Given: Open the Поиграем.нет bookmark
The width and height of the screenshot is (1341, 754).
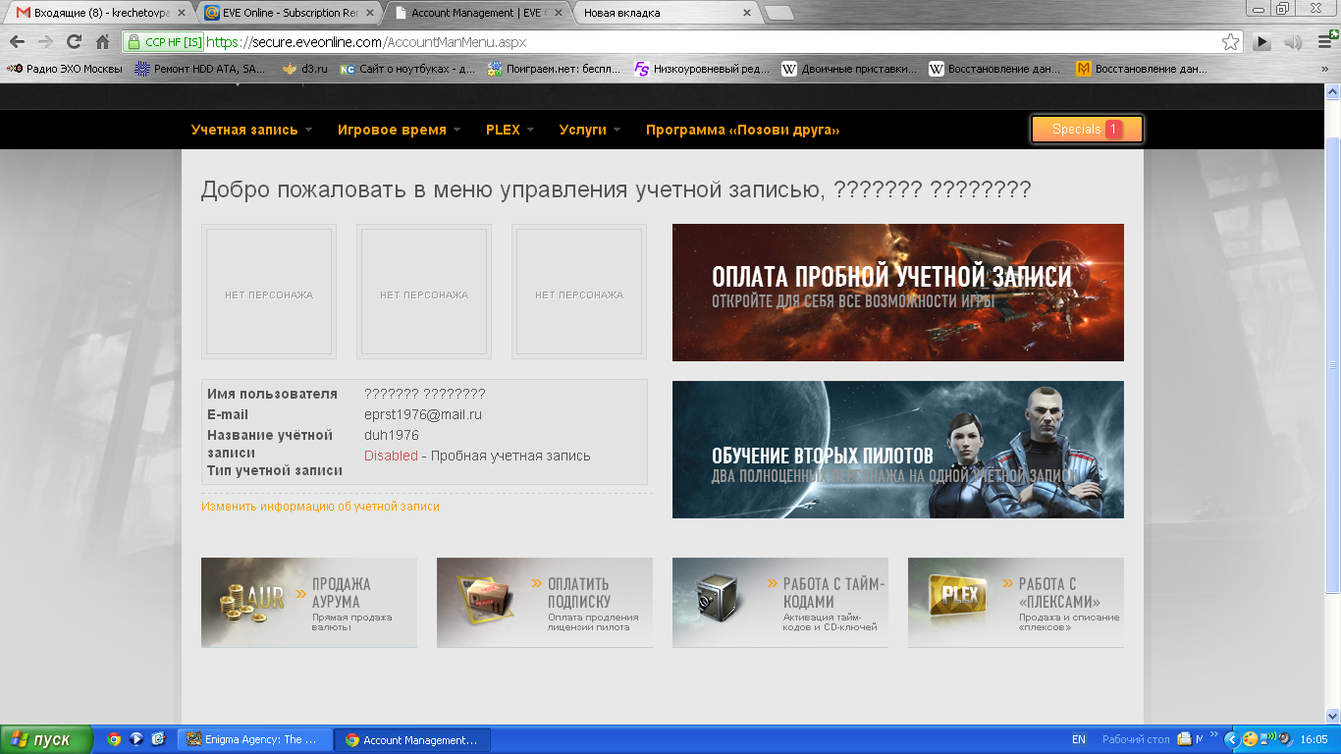Looking at the screenshot, I should [555, 69].
